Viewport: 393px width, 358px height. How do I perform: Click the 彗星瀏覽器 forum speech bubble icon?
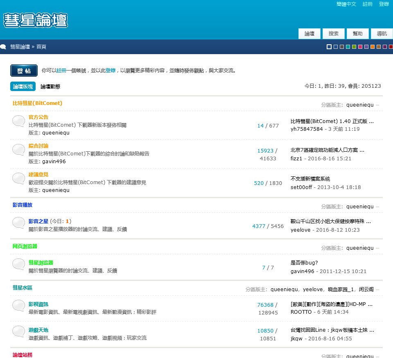click(18, 264)
